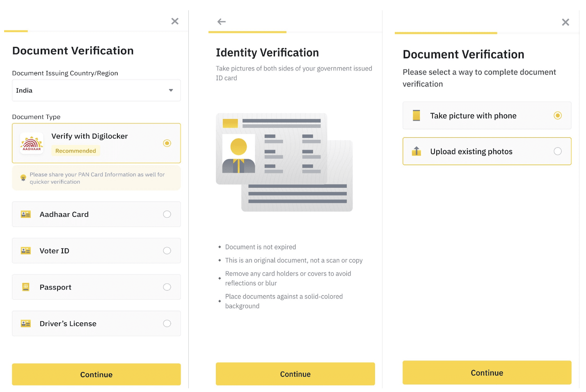Go back using the left arrow
Image resolution: width=586 pixels, height=392 pixels.
222,22
